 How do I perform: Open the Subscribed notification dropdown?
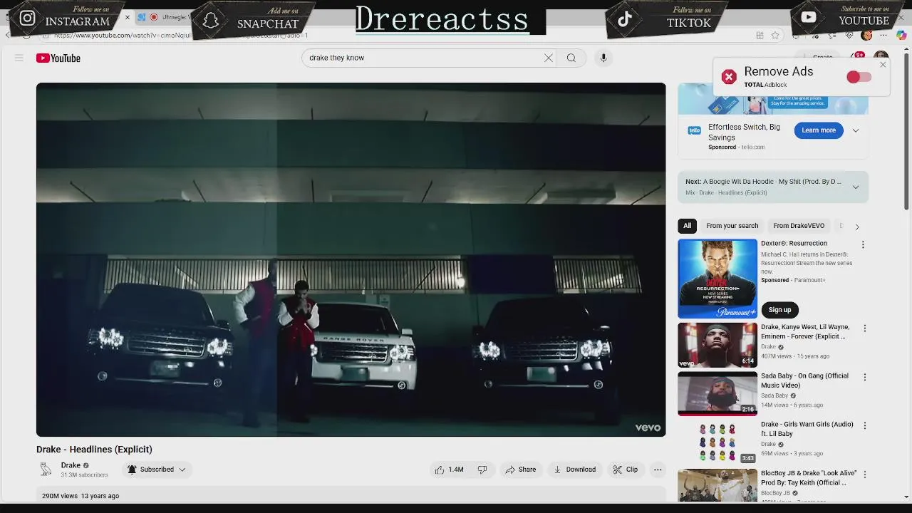(x=157, y=470)
